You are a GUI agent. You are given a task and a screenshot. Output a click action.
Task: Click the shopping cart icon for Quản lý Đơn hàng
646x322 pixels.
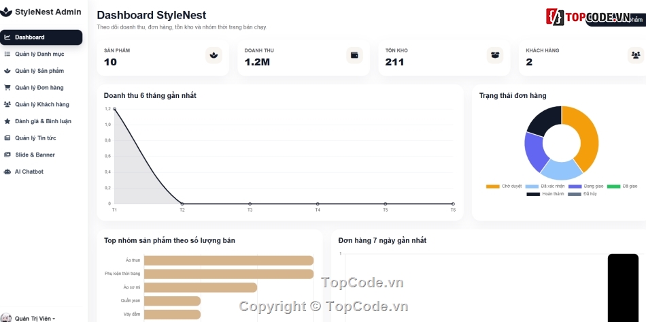pyautogui.click(x=7, y=87)
